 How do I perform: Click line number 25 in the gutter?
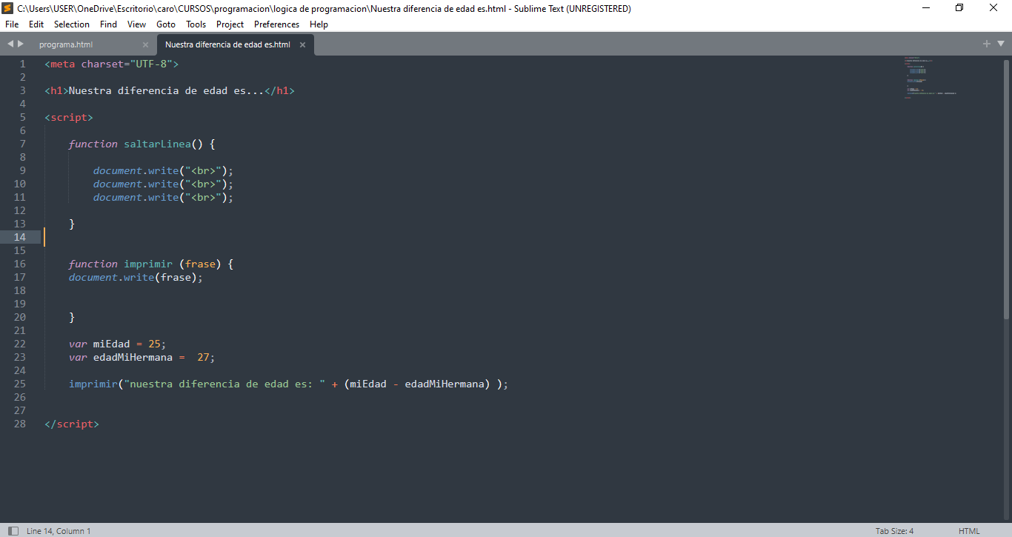[19, 384]
